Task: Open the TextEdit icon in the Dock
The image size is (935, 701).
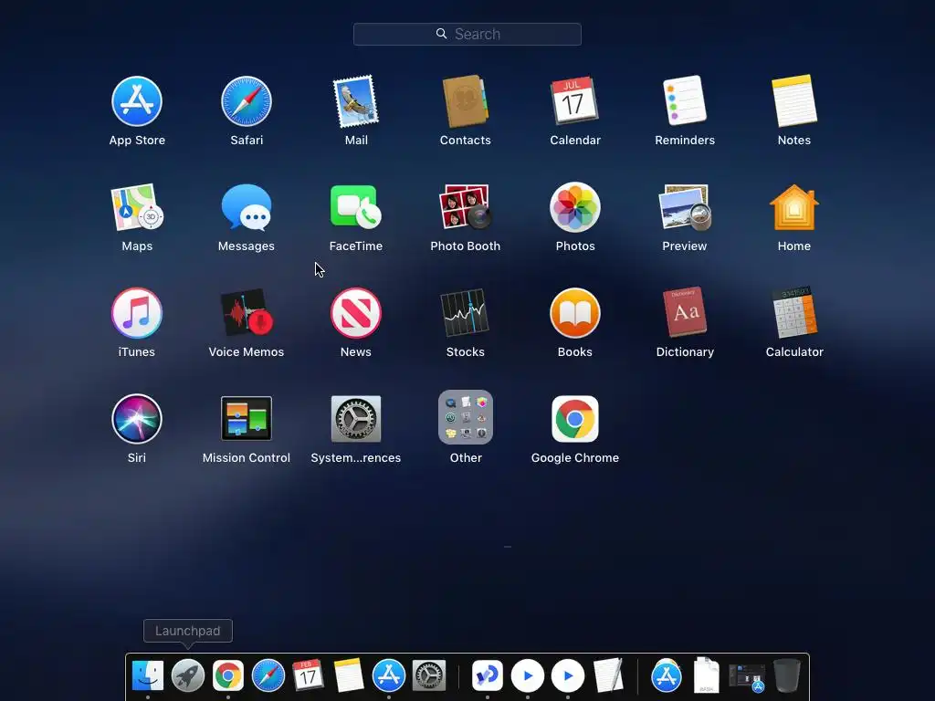Action: click(x=608, y=675)
